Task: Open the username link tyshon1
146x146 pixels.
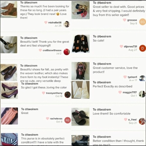Action: tap(132, 77)
